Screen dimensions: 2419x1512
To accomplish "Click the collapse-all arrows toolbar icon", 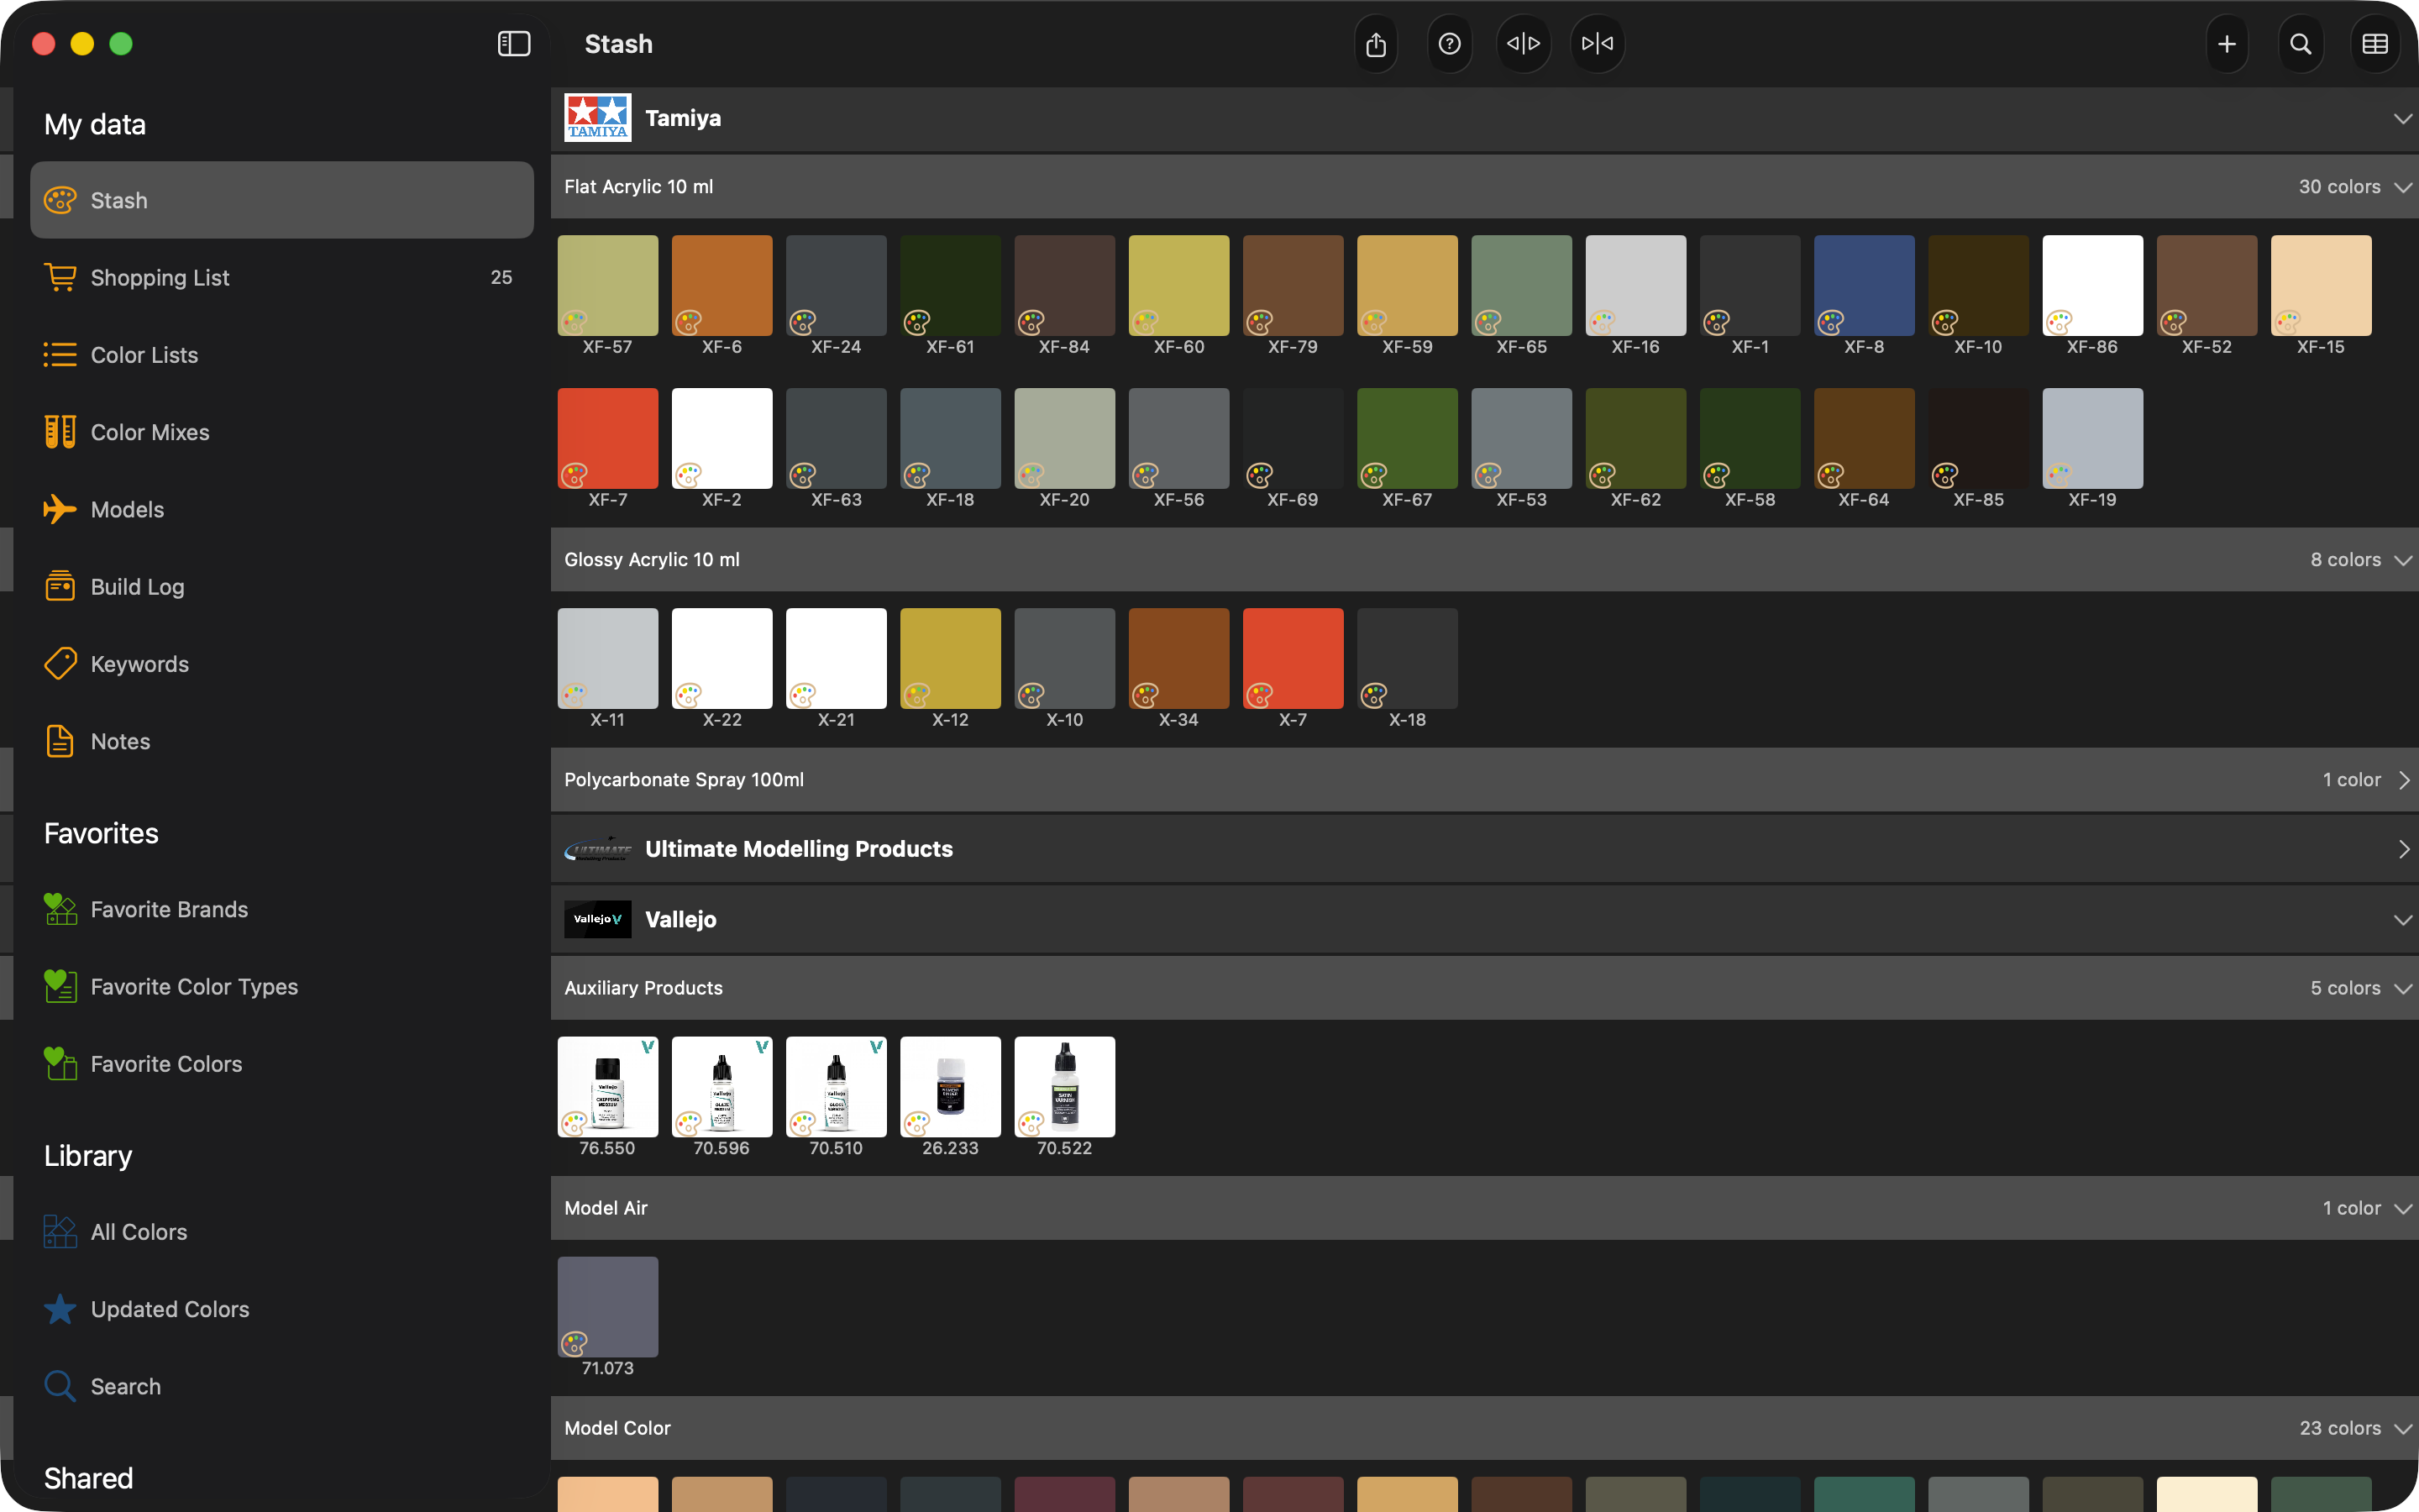I will [x=1598, y=44].
